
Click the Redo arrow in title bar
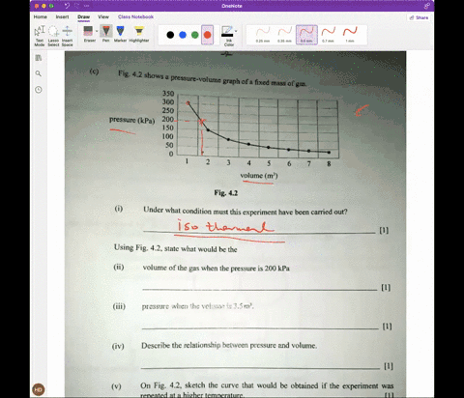click(x=76, y=6)
